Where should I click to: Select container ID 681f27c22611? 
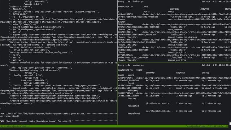tap(125, 32)
